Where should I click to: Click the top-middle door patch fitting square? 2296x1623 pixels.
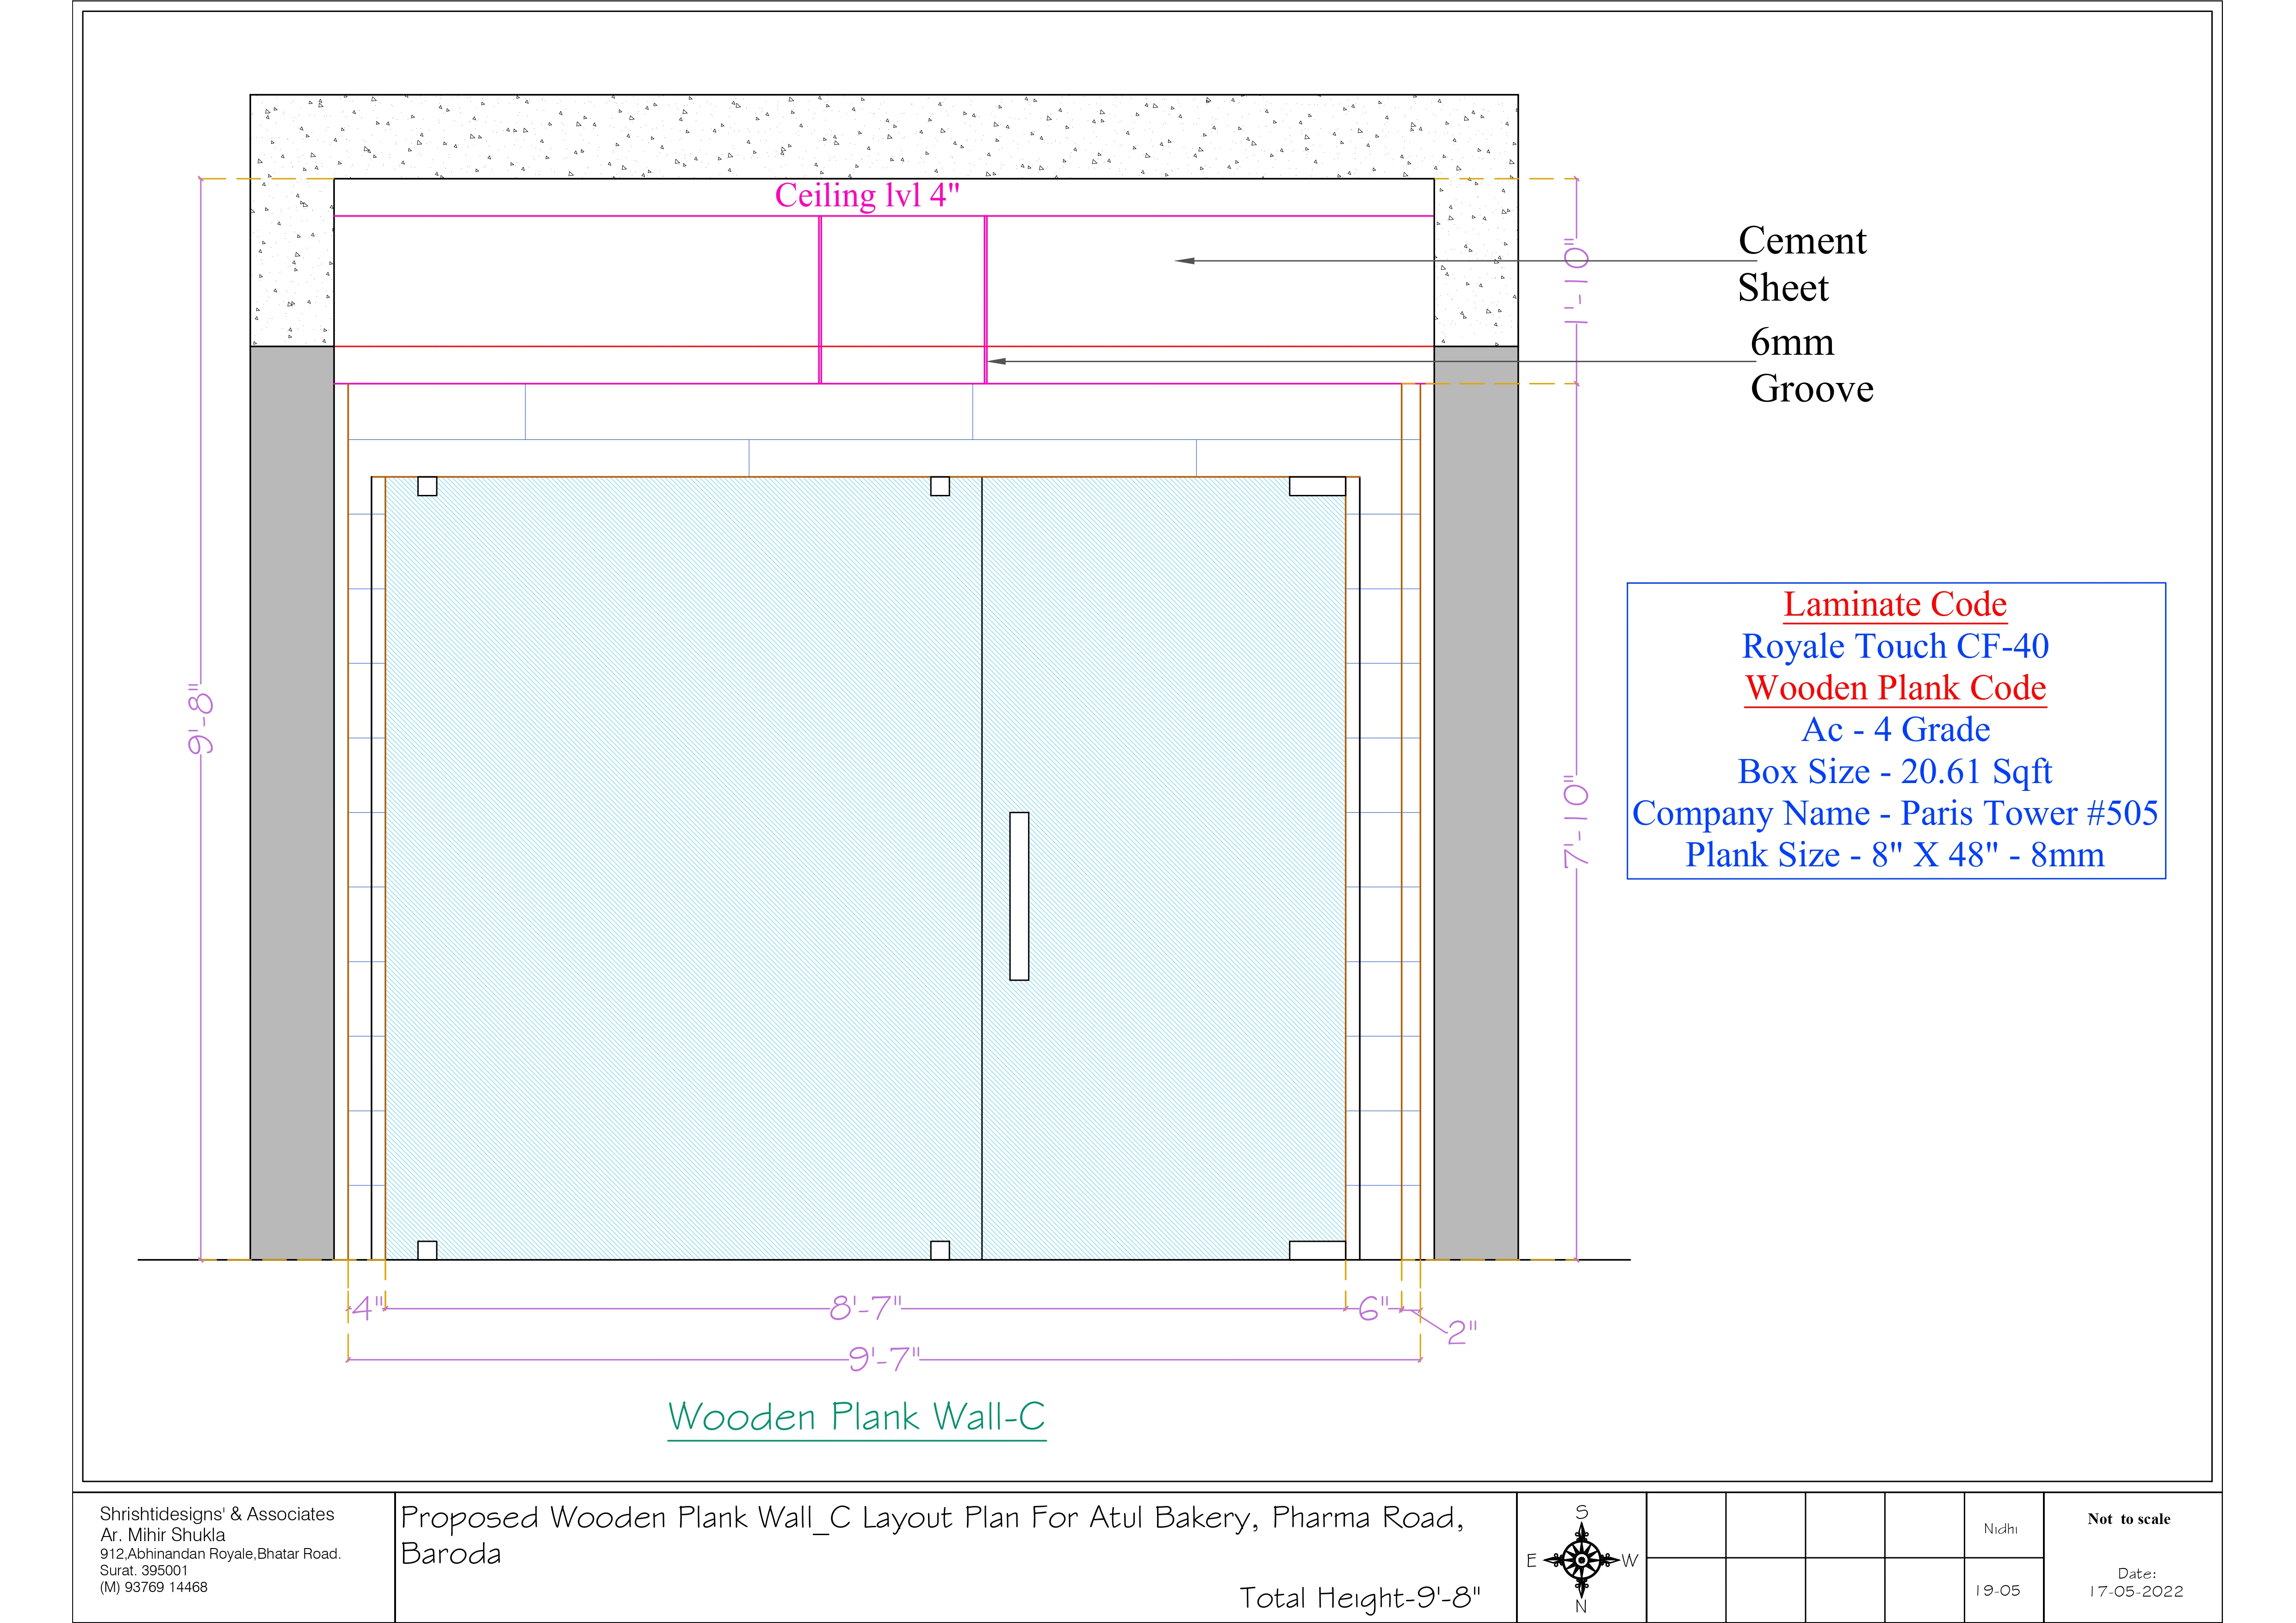940,486
